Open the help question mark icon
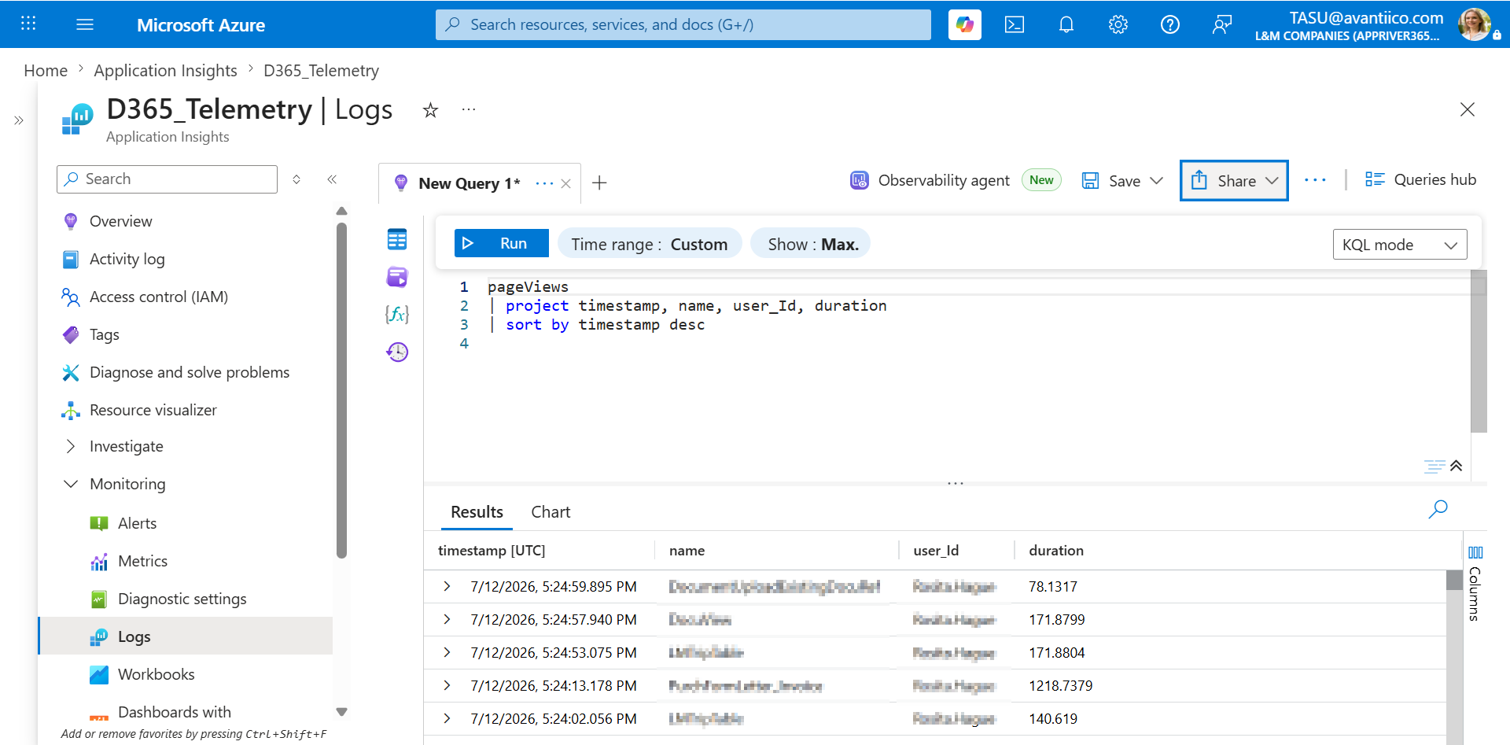 (1170, 24)
